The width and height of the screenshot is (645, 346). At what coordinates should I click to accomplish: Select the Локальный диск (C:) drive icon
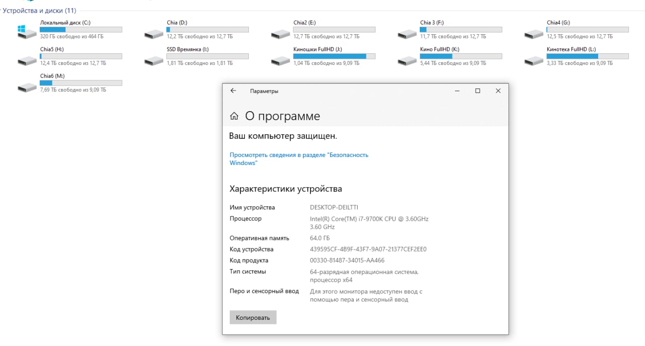(x=27, y=32)
